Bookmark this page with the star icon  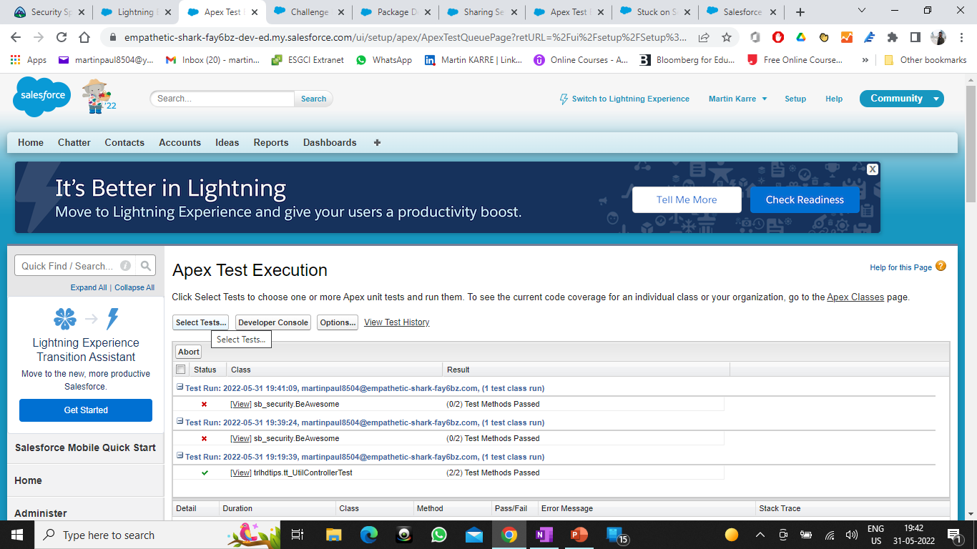[727, 37]
